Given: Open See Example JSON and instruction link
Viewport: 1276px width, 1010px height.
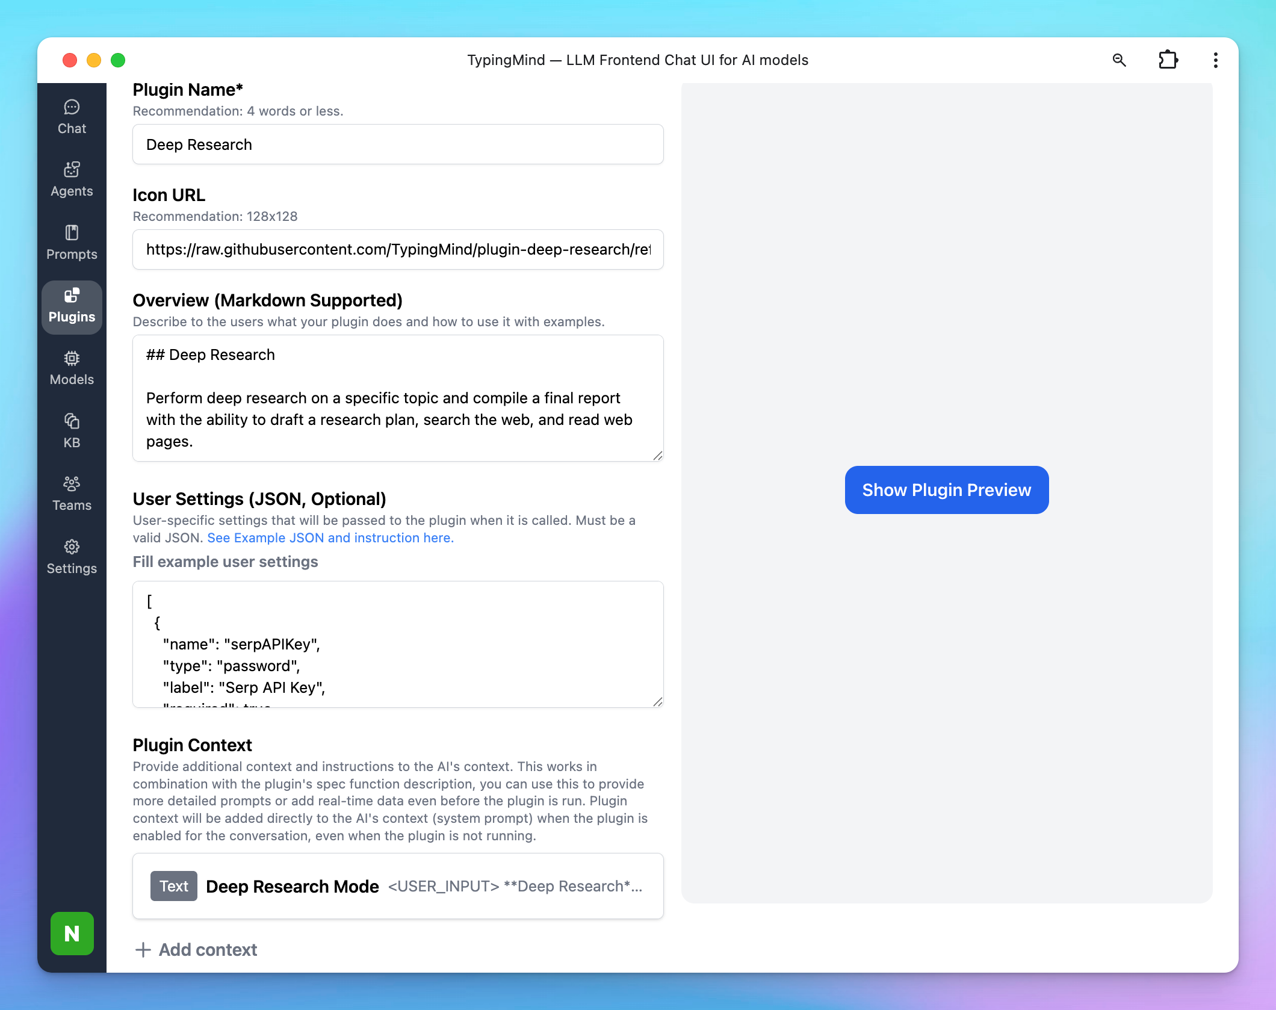Looking at the screenshot, I should pyautogui.click(x=330, y=538).
